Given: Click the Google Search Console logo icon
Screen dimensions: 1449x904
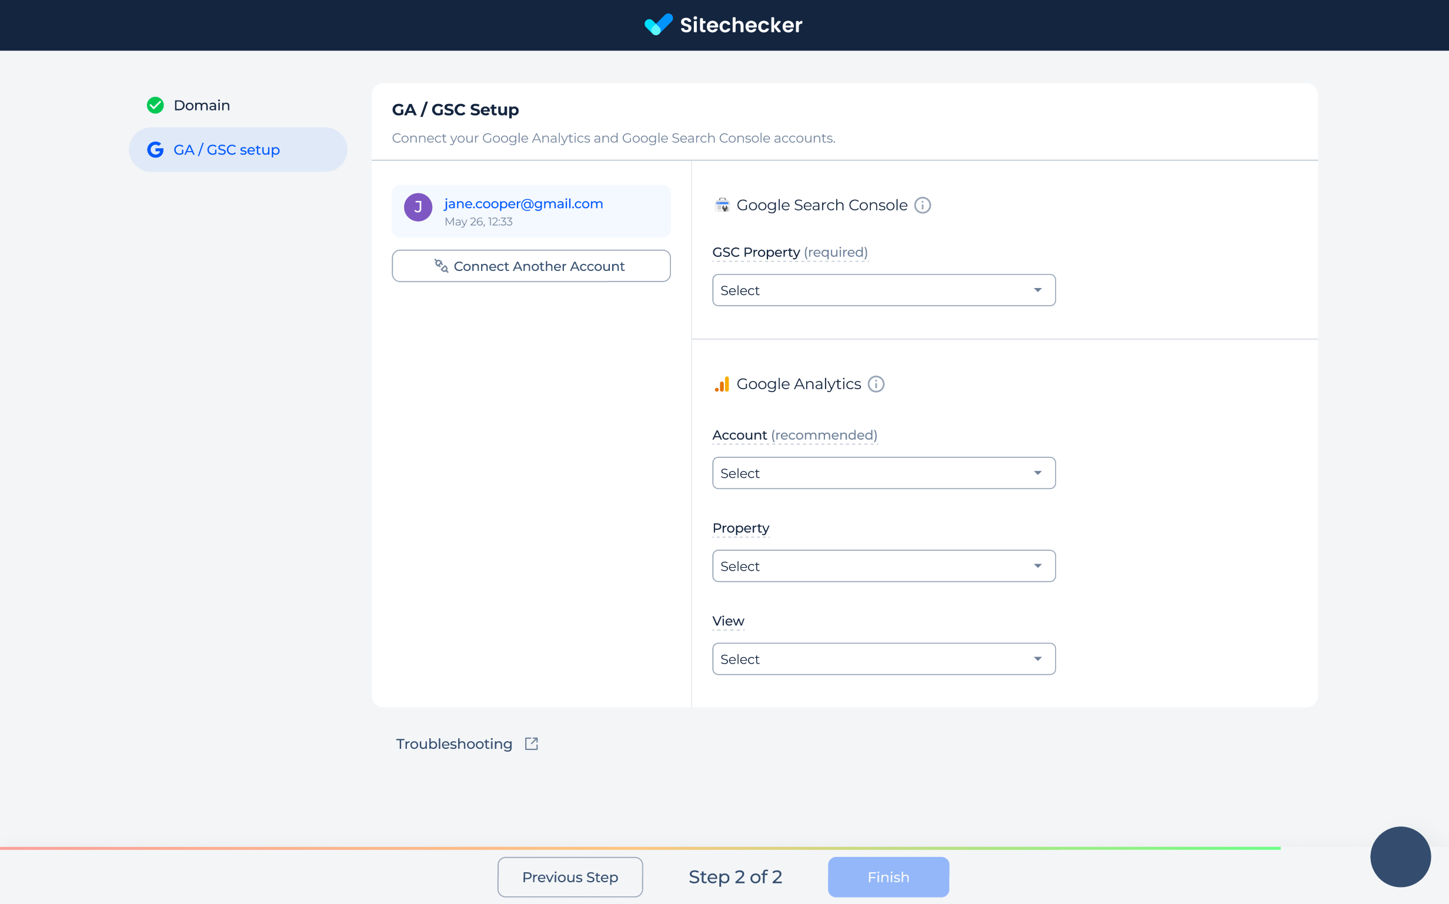Looking at the screenshot, I should (x=722, y=205).
